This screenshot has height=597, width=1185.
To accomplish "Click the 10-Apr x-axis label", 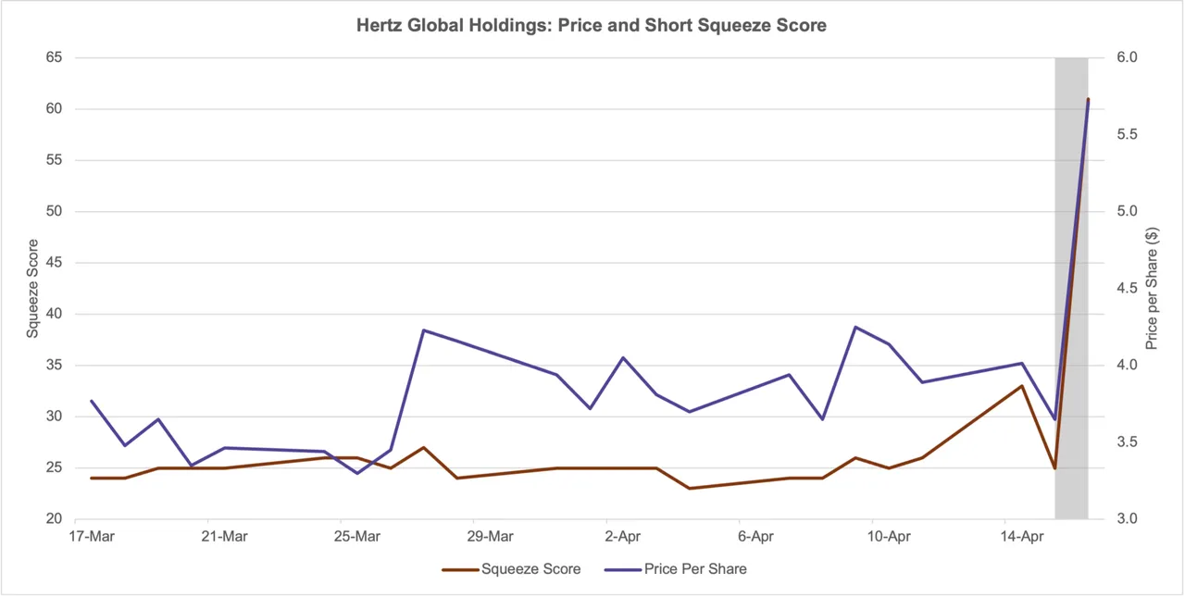I will point(889,536).
